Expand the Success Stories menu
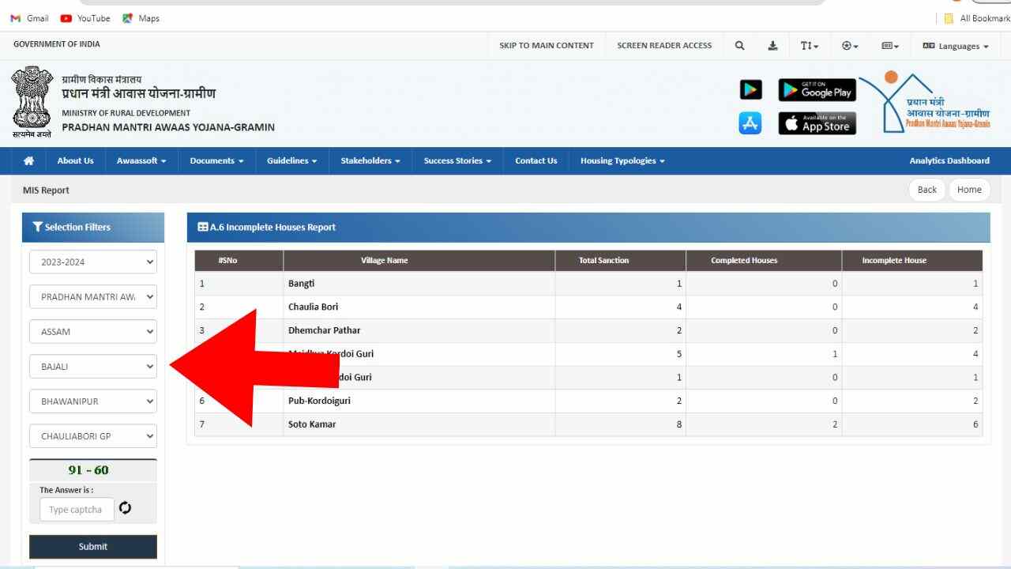Viewport: 1011px width, 569px height. point(457,160)
